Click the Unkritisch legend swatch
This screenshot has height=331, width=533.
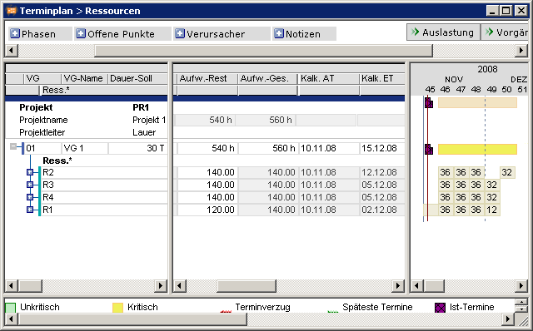[x=11, y=308]
